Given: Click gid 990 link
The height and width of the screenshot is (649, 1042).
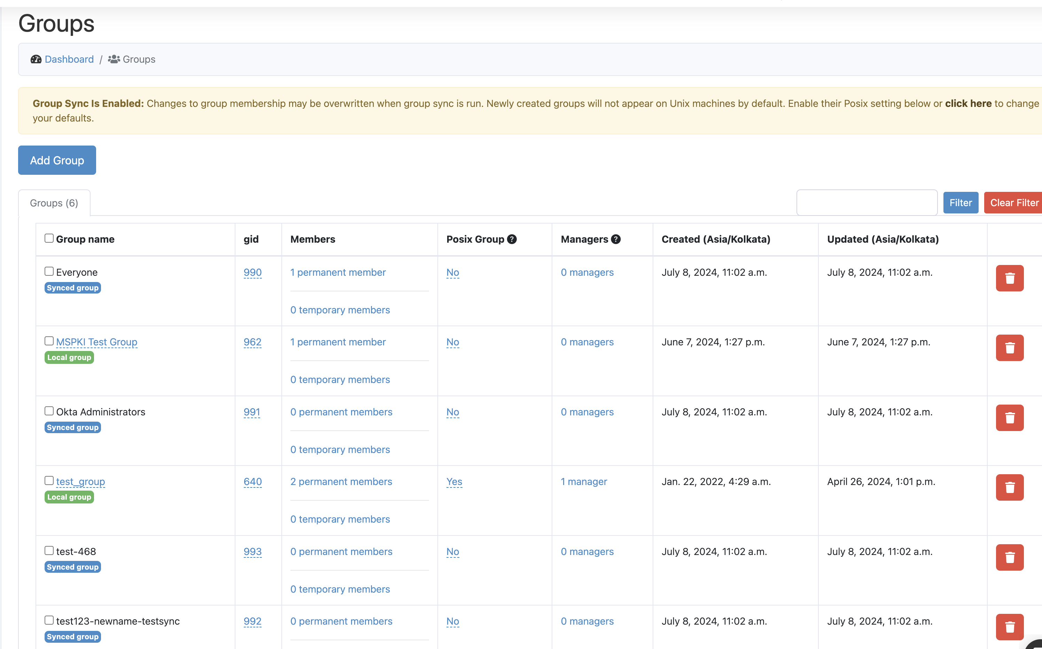Looking at the screenshot, I should pos(252,273).
